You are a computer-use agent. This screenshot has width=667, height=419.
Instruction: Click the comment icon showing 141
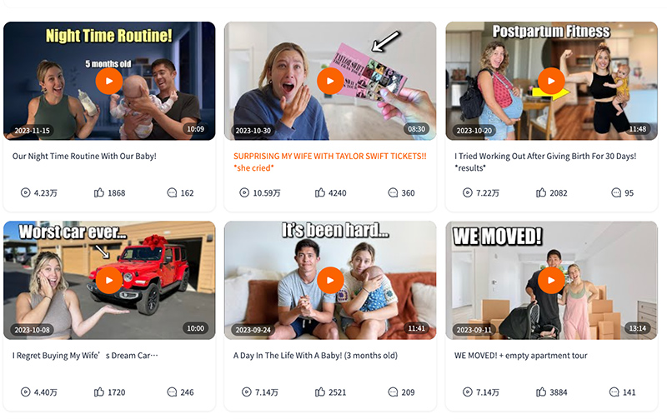[x=614, y=392]
